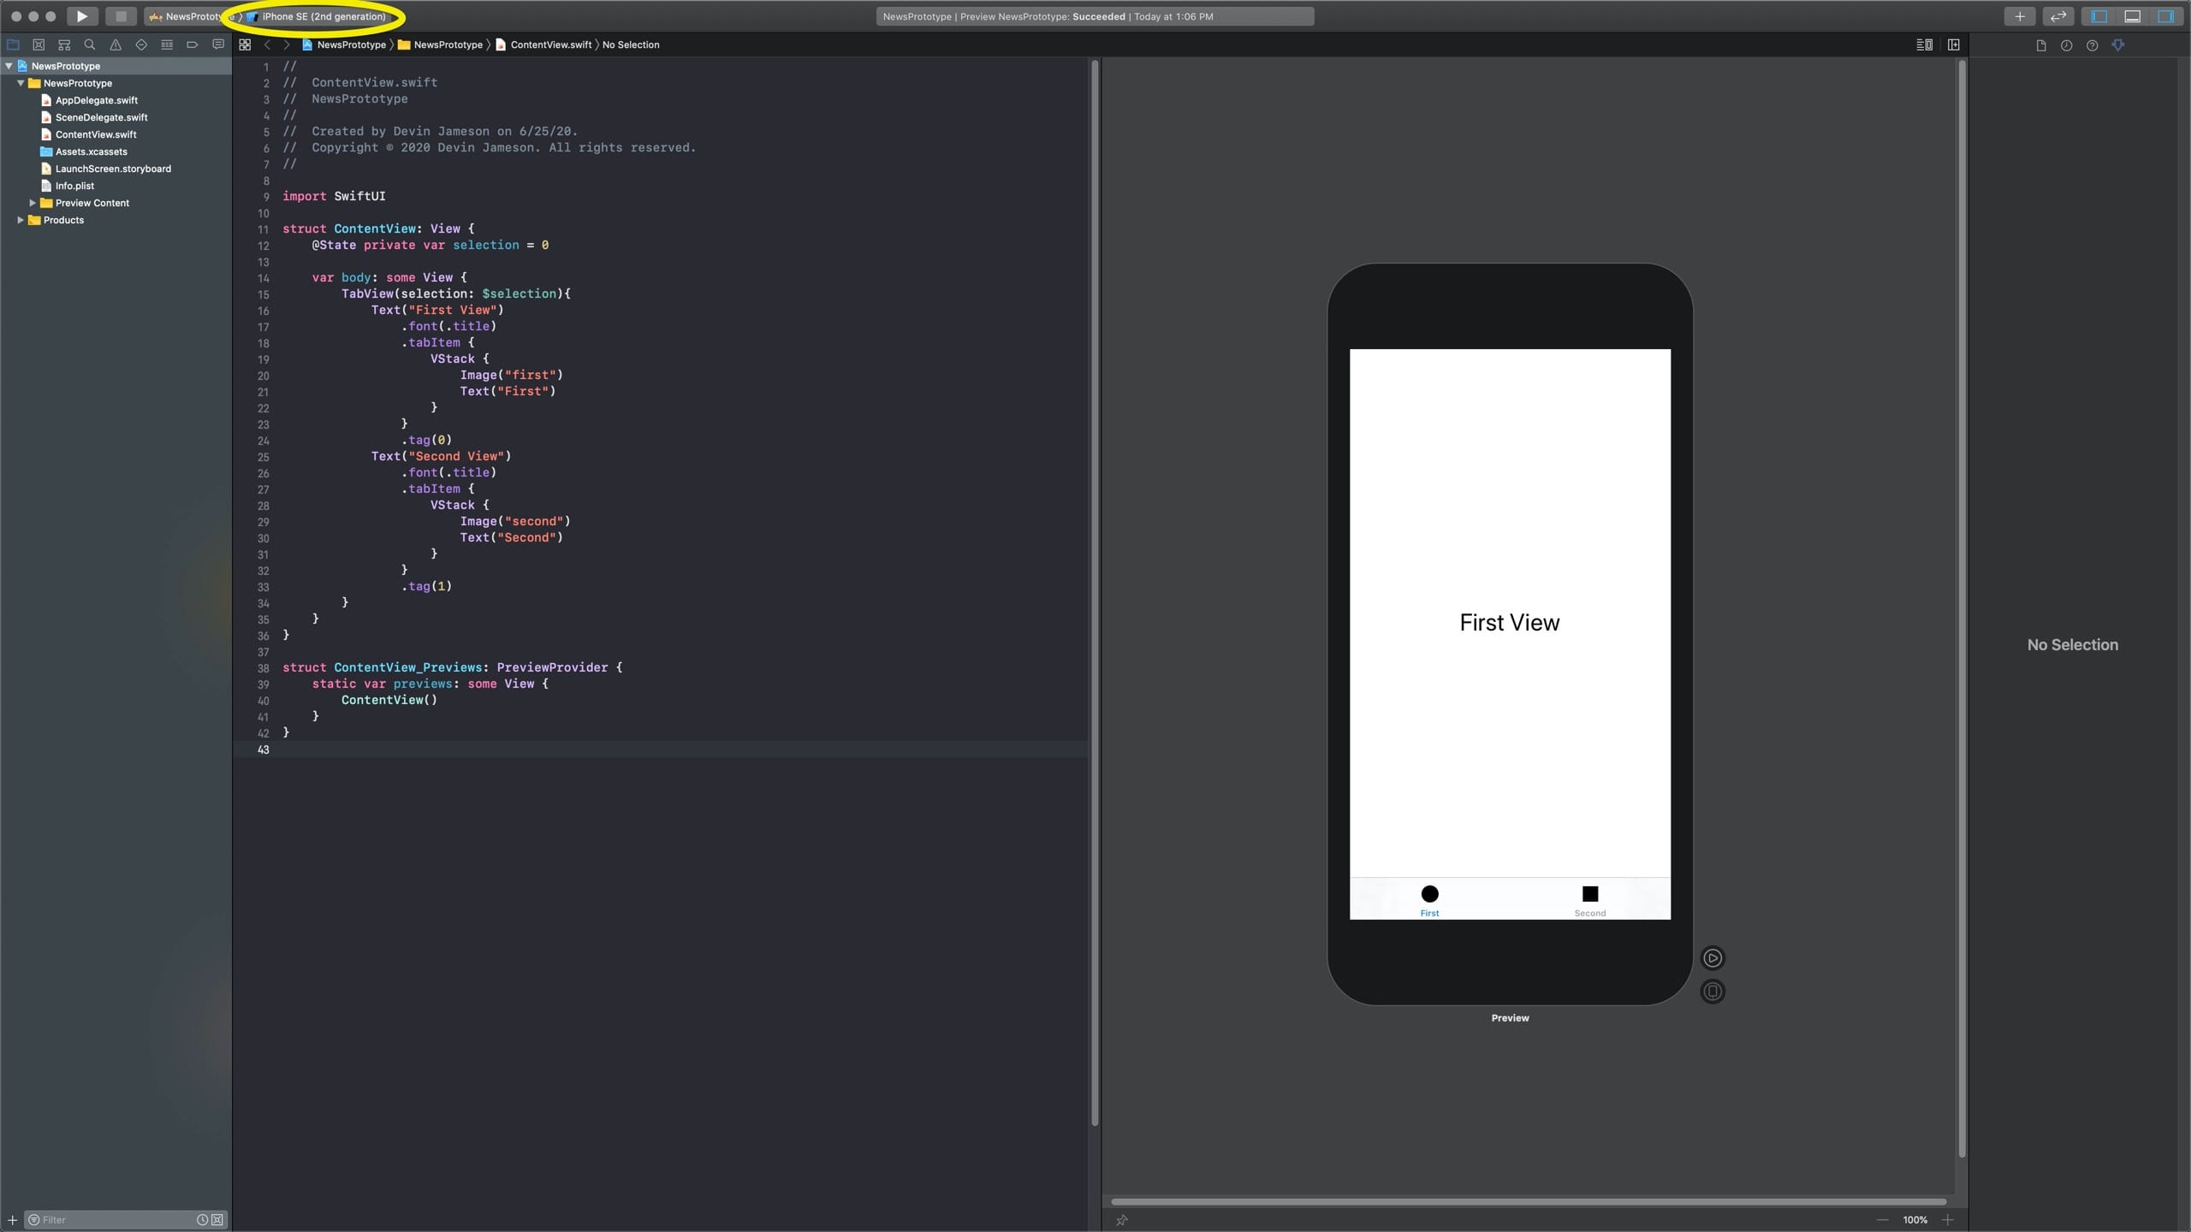Select ContentView.swift in file navigator
Viewport: 2191px width, 1232px height.
pos(97,133)
